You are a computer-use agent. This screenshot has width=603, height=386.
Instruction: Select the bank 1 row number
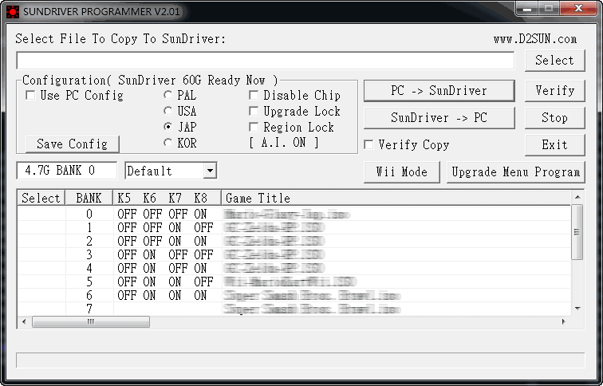89,227
